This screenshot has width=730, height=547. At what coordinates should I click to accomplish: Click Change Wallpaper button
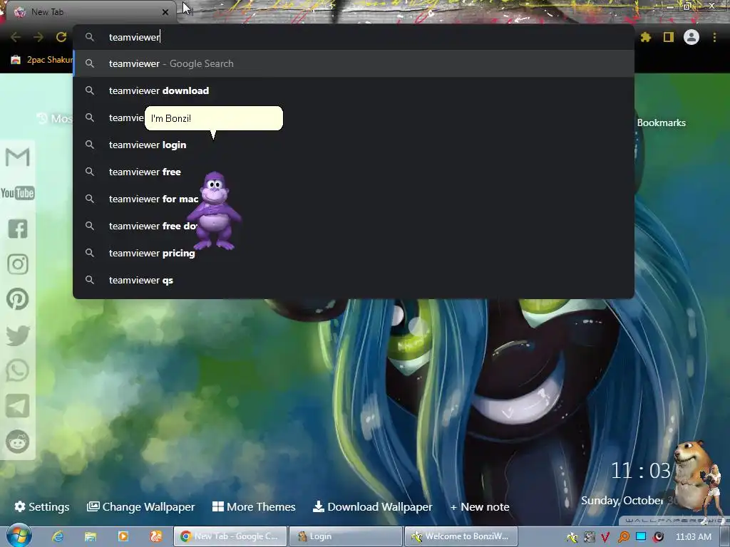(140, 506)
